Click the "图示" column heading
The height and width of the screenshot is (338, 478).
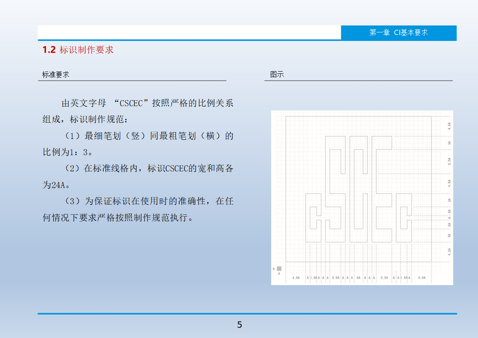click(277, 74)
